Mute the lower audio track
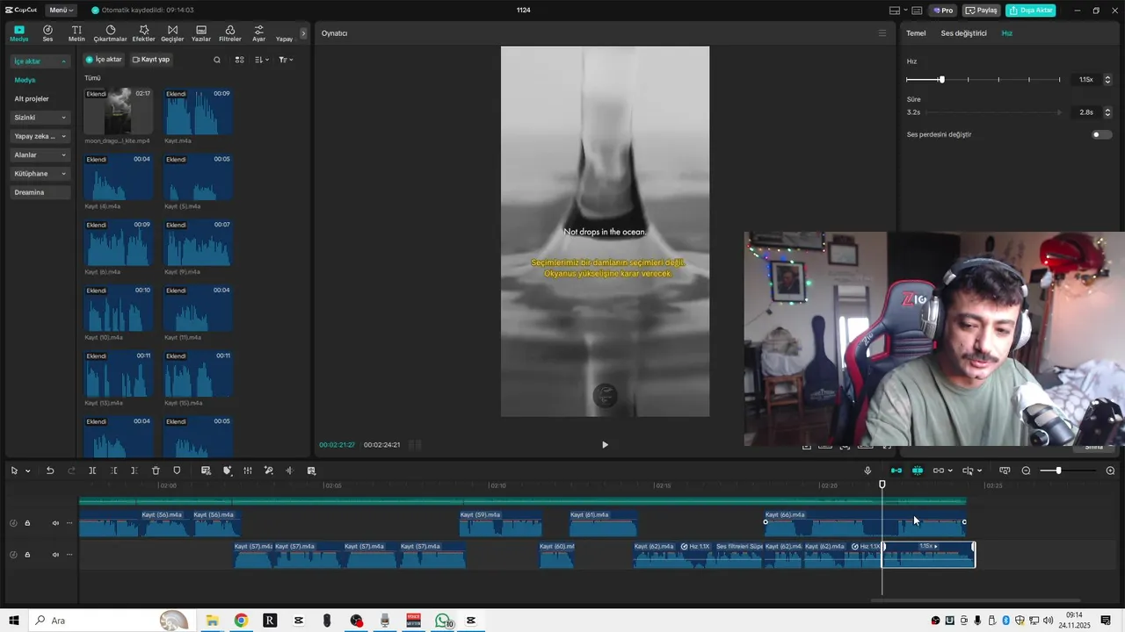This screenshot has width=1125, height=632. 55,555
